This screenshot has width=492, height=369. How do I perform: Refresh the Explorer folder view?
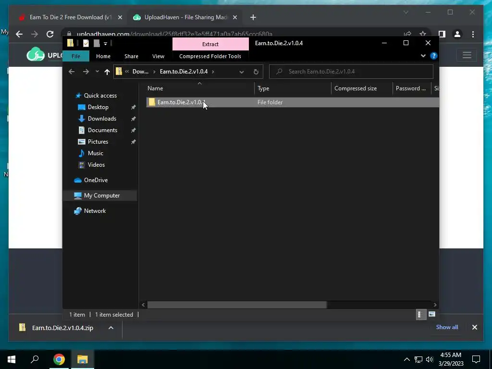[x=256, y=72]
